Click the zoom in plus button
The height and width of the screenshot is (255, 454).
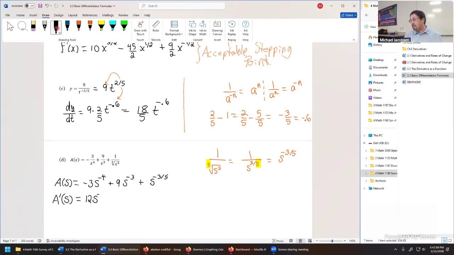pyautogui.click(x=345, y=241)
